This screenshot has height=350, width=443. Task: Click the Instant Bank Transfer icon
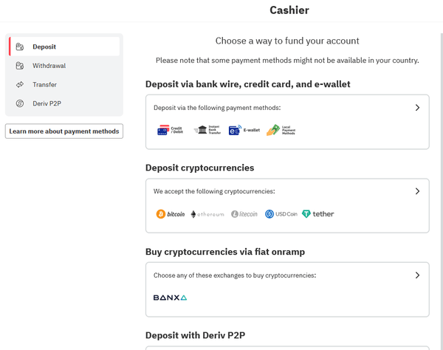pyautogui.click(x=207, y=130)
